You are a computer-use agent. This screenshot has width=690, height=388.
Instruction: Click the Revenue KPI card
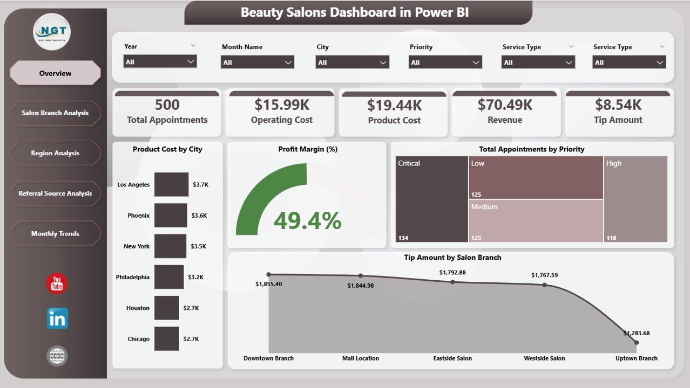[x=505, y=112]
